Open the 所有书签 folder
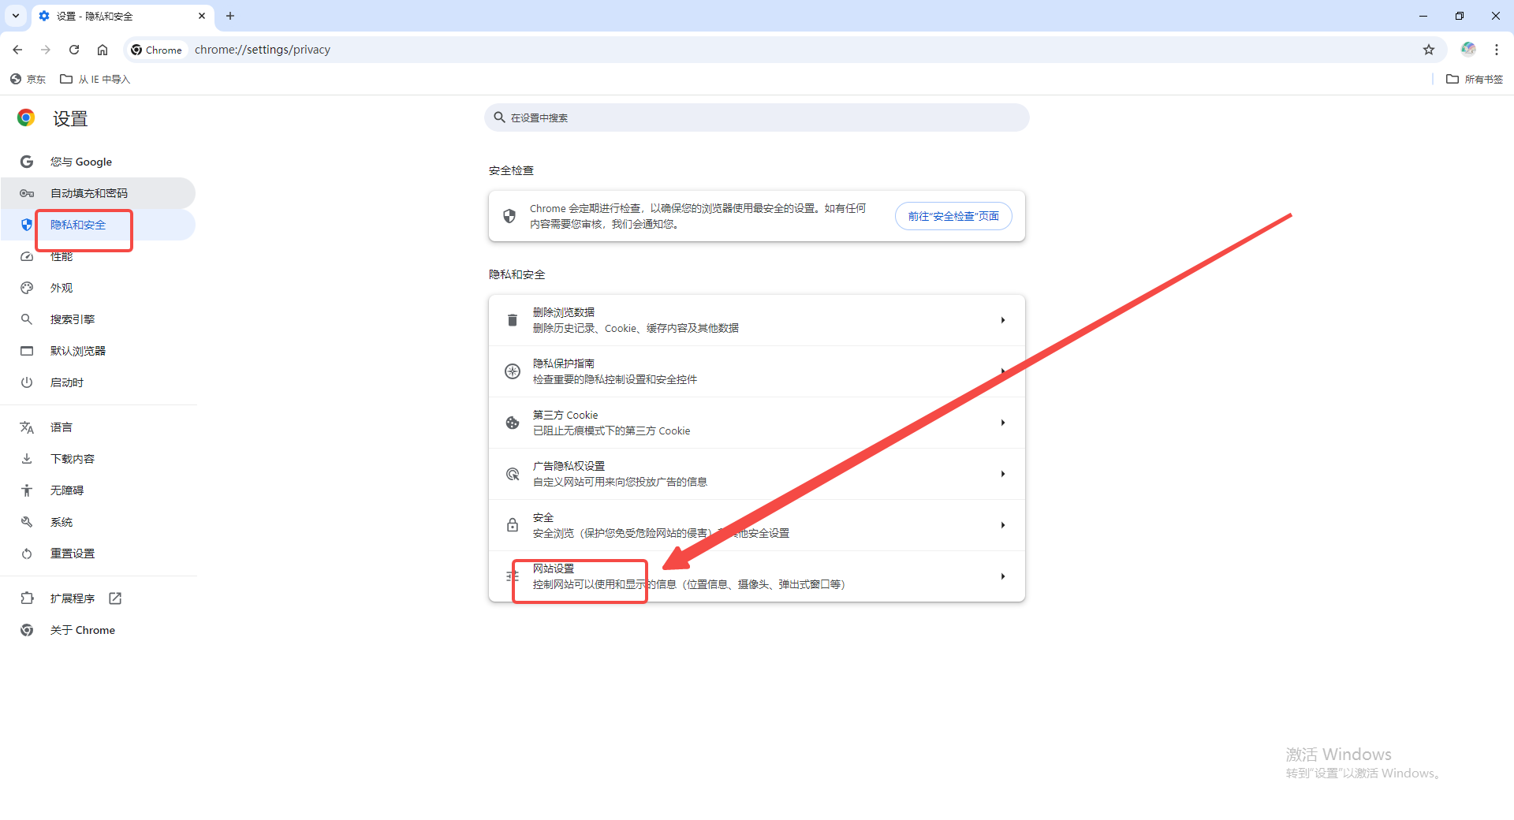This screenshot has width=1514, height=820. 1475,79
